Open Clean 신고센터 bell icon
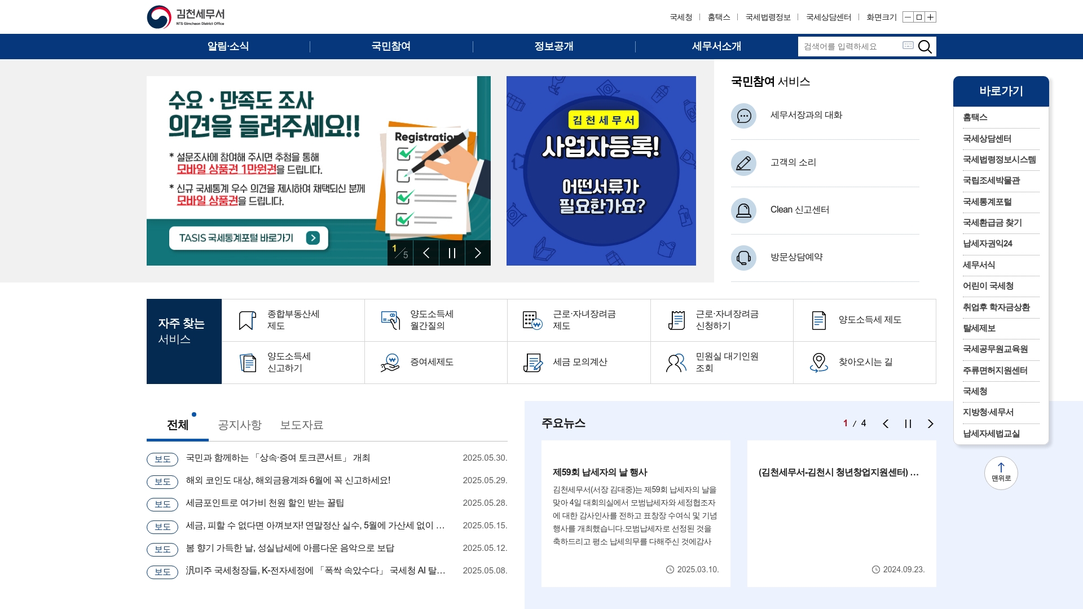The height and width of the screenshot is (609, 1083). click(x=743, y=210)
